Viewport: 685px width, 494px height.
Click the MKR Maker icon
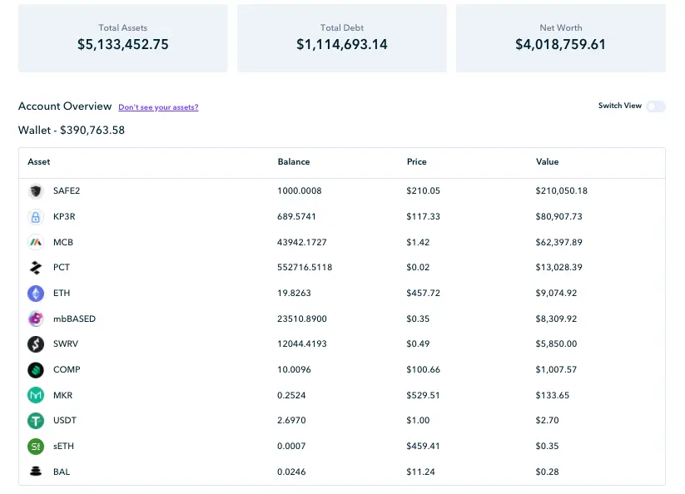[x=36, y=395]
